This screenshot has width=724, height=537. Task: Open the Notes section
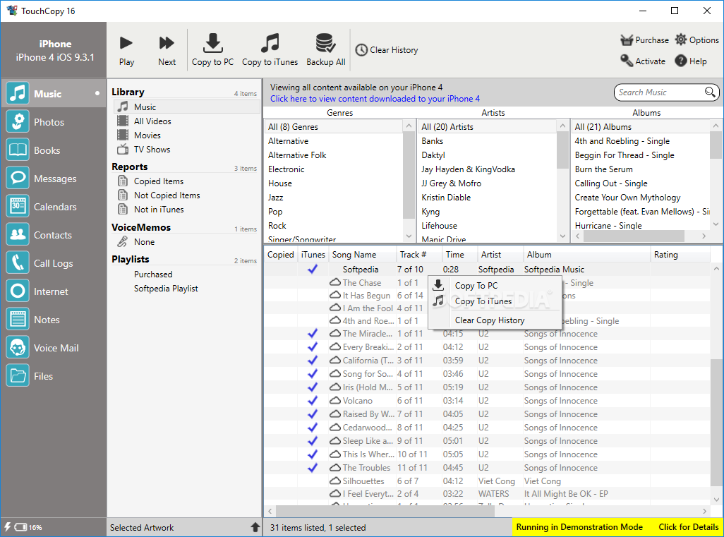[x=53, y=320]
